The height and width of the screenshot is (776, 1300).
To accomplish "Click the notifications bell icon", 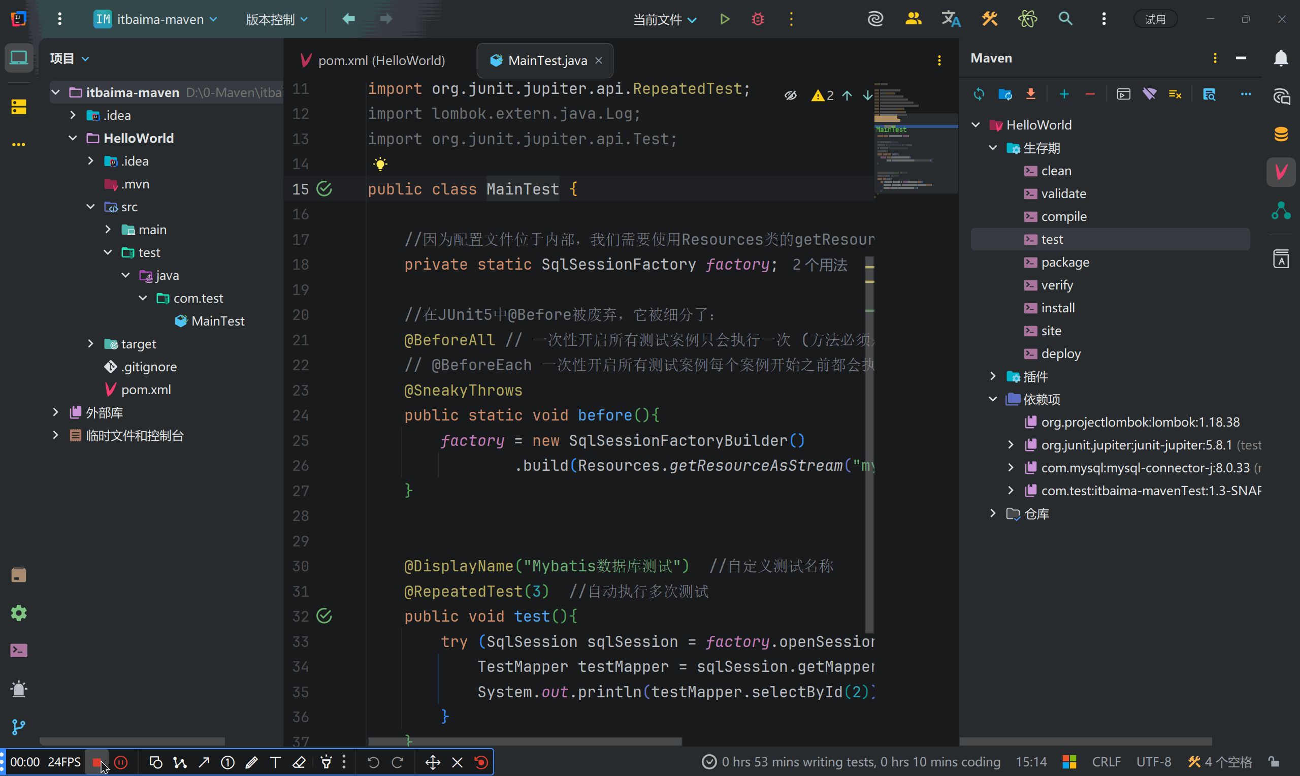I will pos(1281,58).
